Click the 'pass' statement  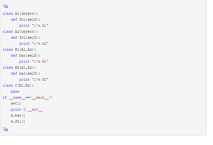(15, 91)
